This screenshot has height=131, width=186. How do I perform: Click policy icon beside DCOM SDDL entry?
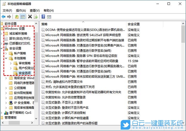point(43,30)
